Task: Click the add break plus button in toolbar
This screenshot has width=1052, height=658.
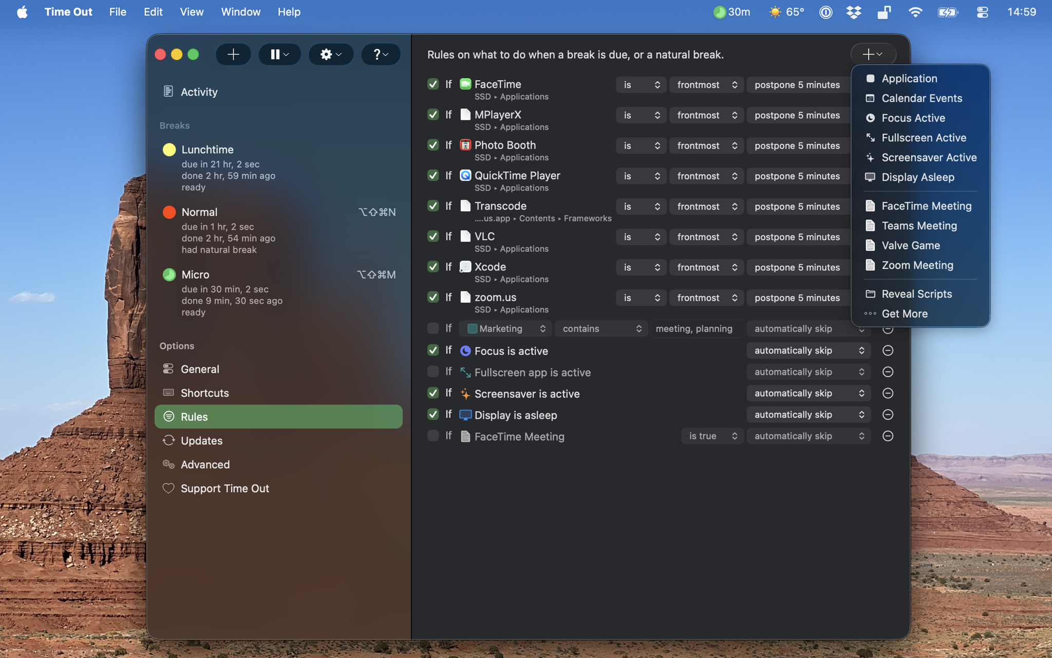Action: click(x=233, y=54)
